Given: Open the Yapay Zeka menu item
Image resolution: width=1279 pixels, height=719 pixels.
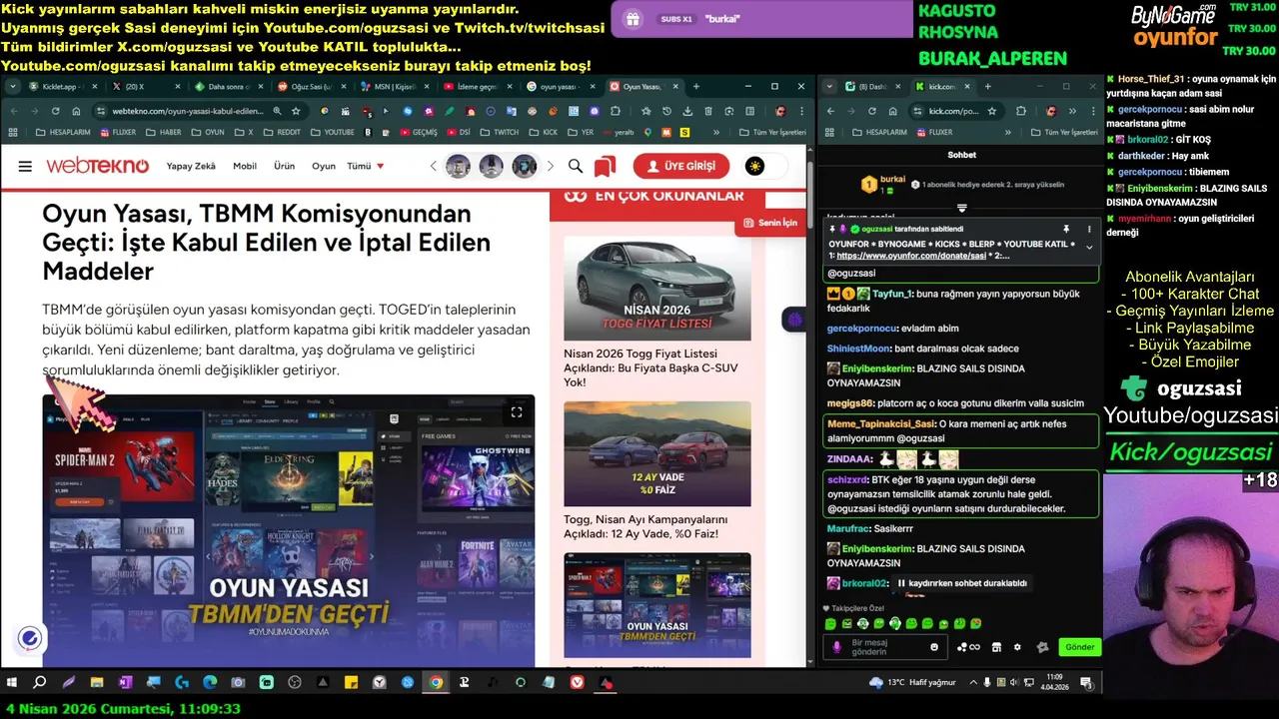Looking at the screenshot, I should pos(191,167).
